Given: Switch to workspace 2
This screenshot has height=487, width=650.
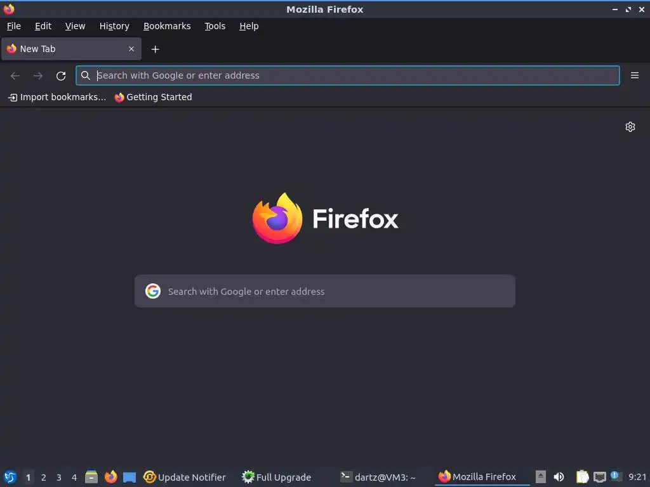Looking at the screenshot, I should 44,477.
